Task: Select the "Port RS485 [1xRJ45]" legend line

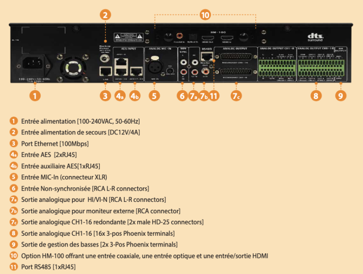Action: (48, 267)
